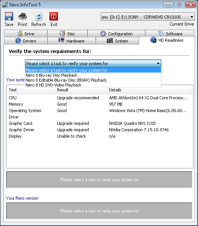Click 'NVidia Corporation 7.15.10.9746' driver detail
The width and height of the screenshot is (198, 226).
[139, 130]
